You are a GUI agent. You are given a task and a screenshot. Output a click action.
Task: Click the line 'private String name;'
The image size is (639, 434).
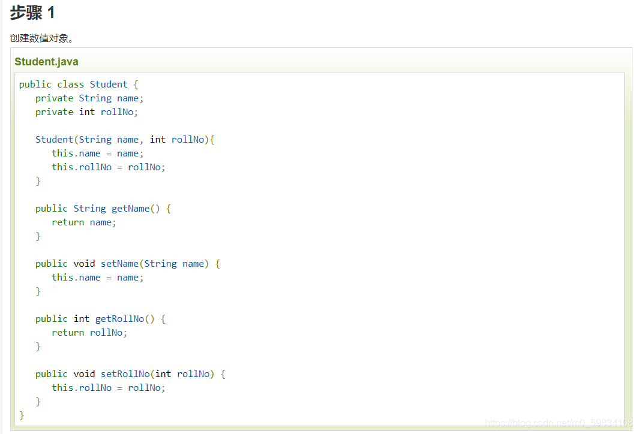click(89, 98)
